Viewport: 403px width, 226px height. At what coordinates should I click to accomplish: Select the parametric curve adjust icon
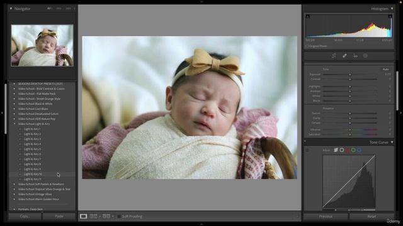336,150
